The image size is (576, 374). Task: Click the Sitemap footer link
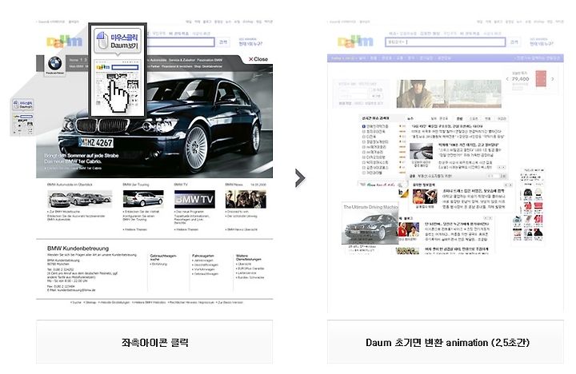tap(90, 302)
